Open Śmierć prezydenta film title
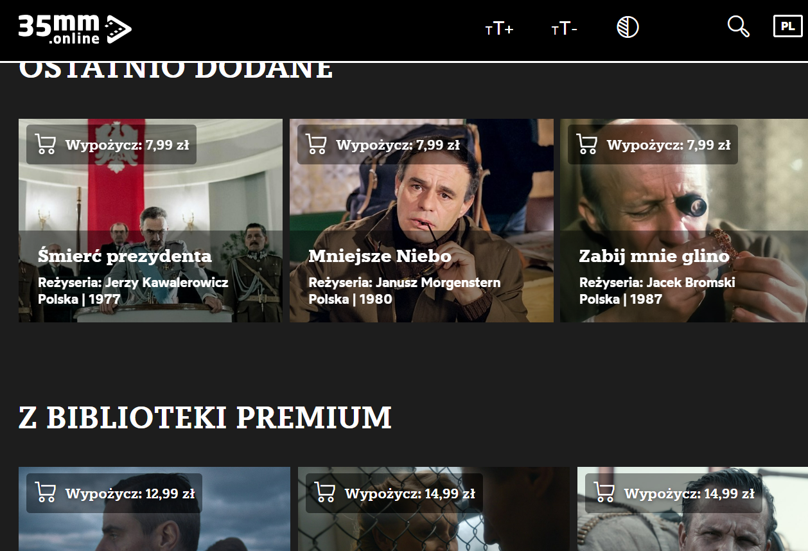This screenshot has width=808, height=551. [125, 256]
